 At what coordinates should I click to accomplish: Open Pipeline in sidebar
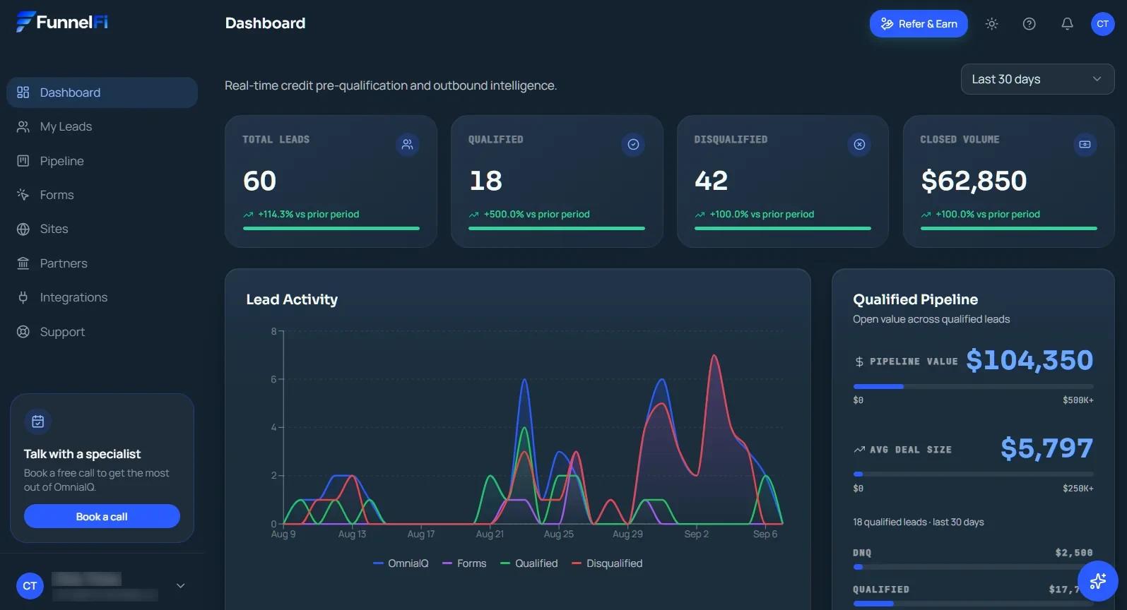(102, 161)
